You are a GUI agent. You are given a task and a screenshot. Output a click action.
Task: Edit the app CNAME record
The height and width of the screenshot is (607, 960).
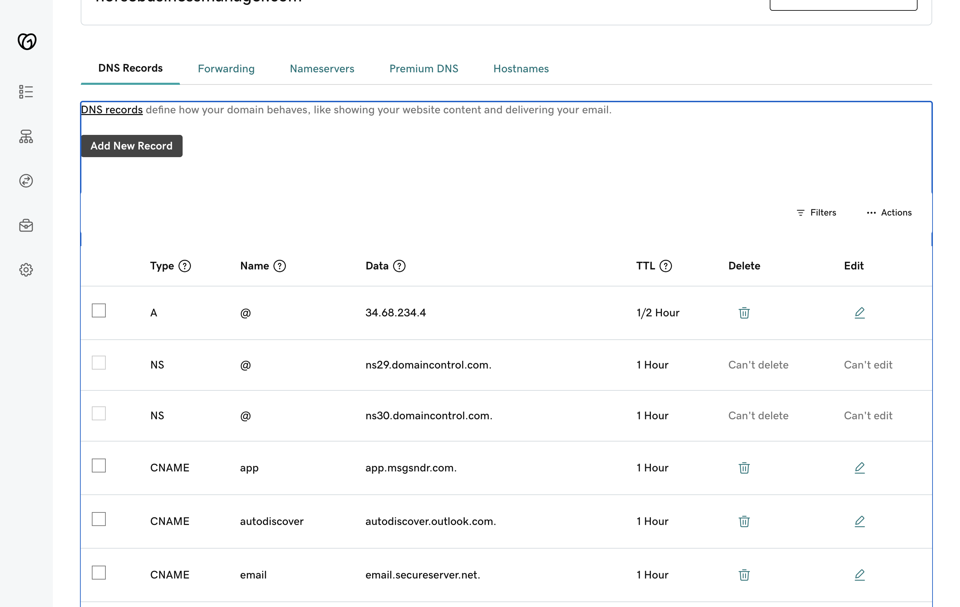859,468
